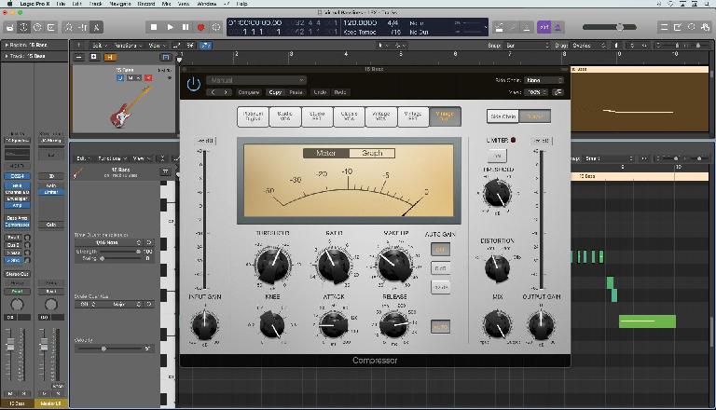Toggle the metronome click button
The image size is (716, 410).
point(558,27)
